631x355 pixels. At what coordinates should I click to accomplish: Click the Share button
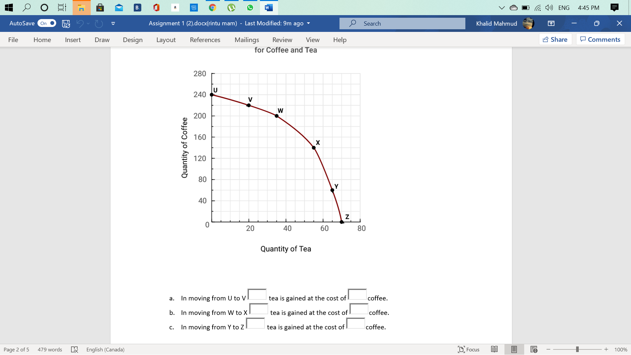point(555,39)
